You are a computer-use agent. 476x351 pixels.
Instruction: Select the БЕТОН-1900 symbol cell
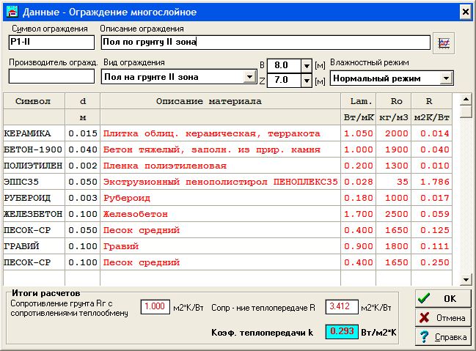click(34, 149)
